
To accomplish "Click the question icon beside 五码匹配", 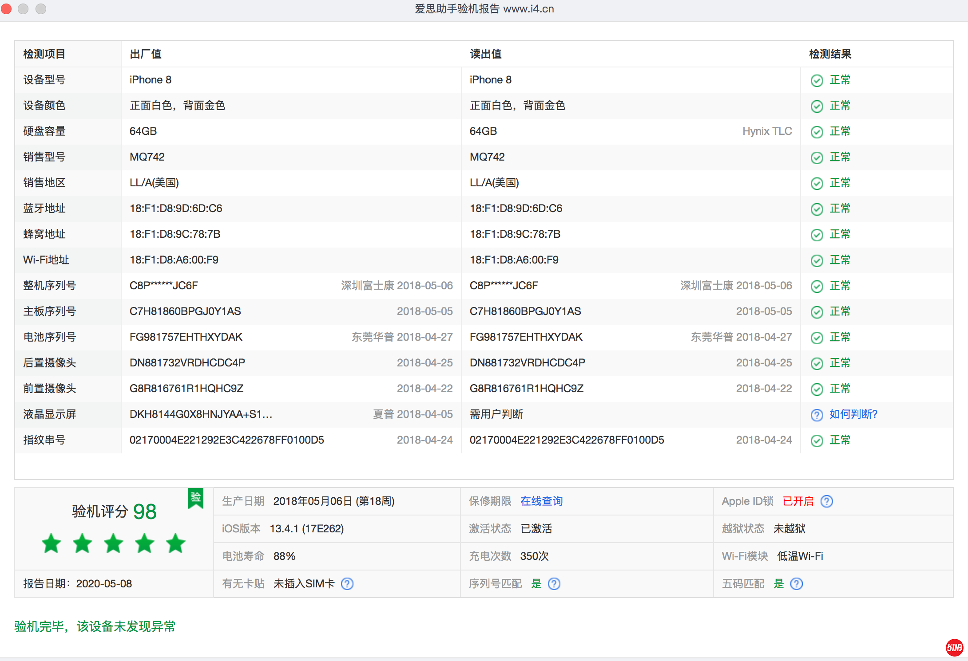I will point(797,584).
